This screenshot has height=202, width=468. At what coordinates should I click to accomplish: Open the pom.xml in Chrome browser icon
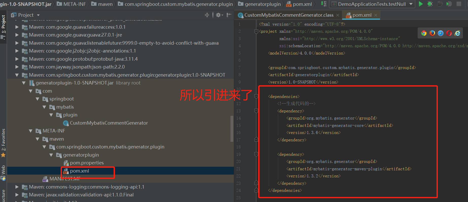point(424,33)
